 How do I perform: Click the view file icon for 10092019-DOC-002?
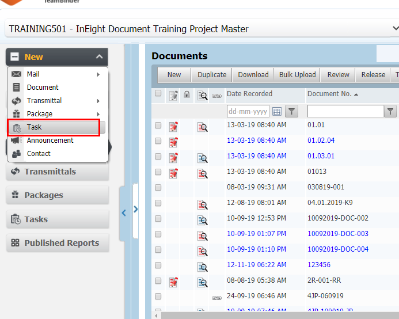pyautogui.click(x=203, y=220)
